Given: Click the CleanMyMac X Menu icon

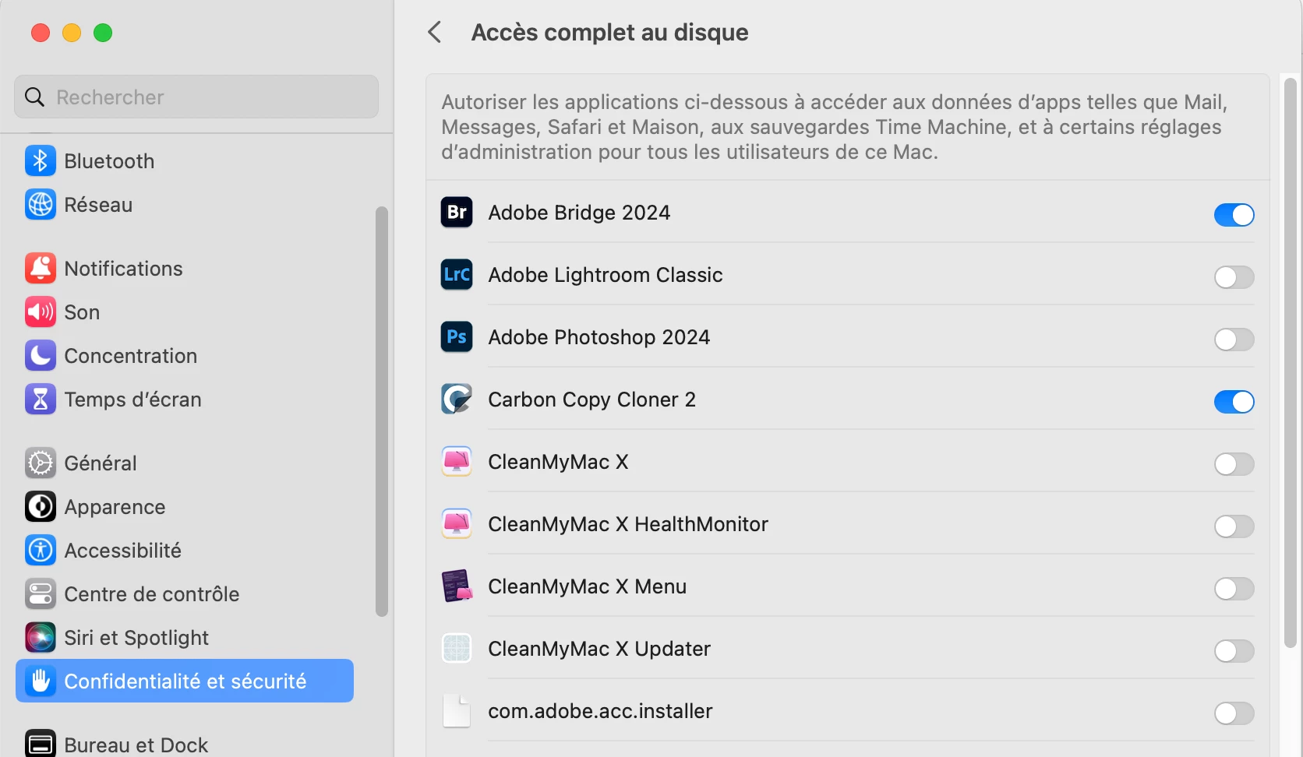Looking at the screenshot, I should pyautogui.click(x=457, y=586).
